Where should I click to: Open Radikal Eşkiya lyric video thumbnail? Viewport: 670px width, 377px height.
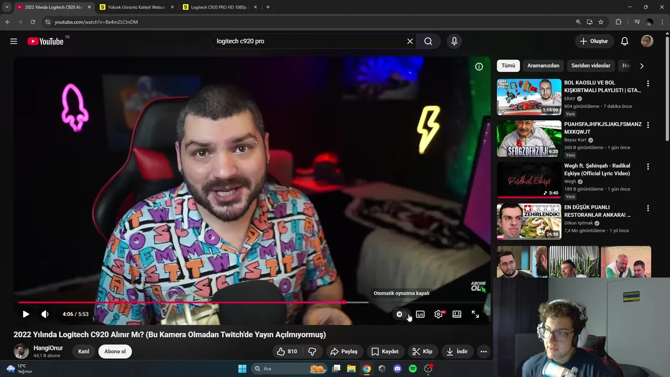click(529, 180)
